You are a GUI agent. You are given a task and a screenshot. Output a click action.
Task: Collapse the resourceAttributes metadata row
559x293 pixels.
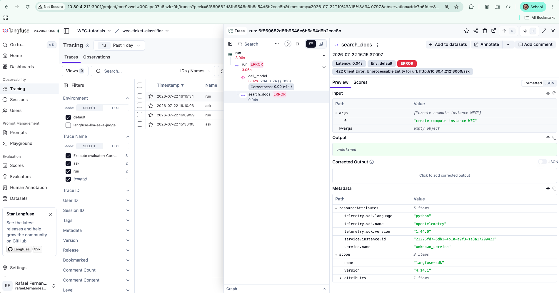[336, 208]
